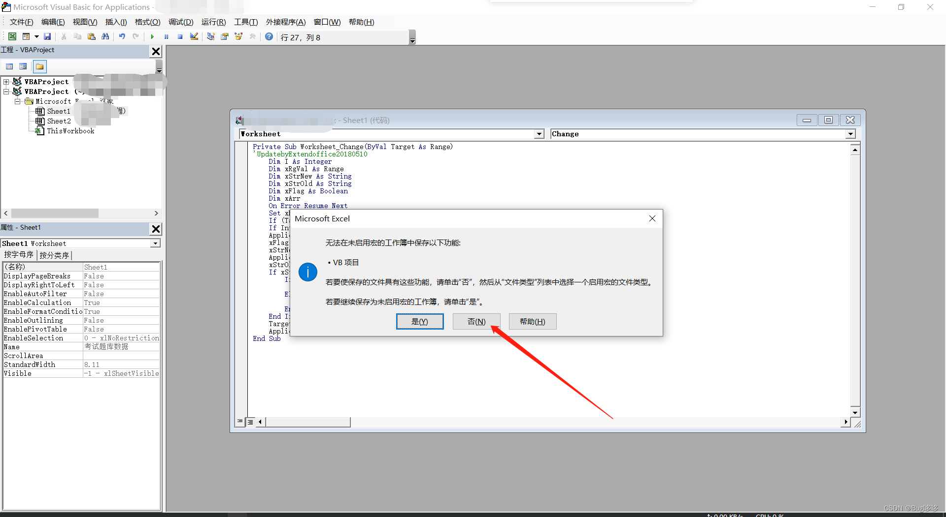Open Properties Window toolbar icon
The height and width of the screenshot is (517, 946).
[225, 37]
